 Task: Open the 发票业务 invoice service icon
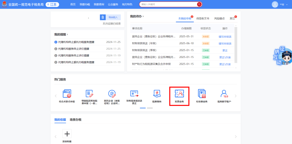coord(179,96)
